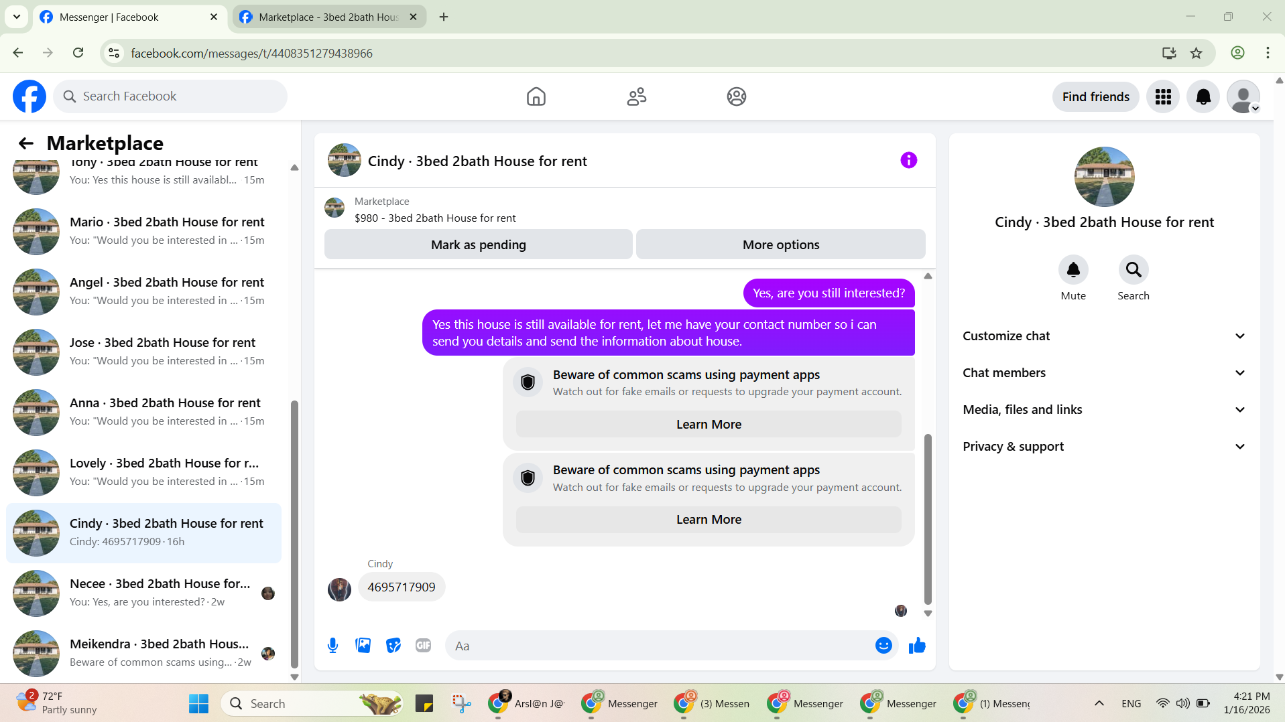Open the Notifications bell icon
The width and height of the screenshot is (1285, 722).
1203,97
